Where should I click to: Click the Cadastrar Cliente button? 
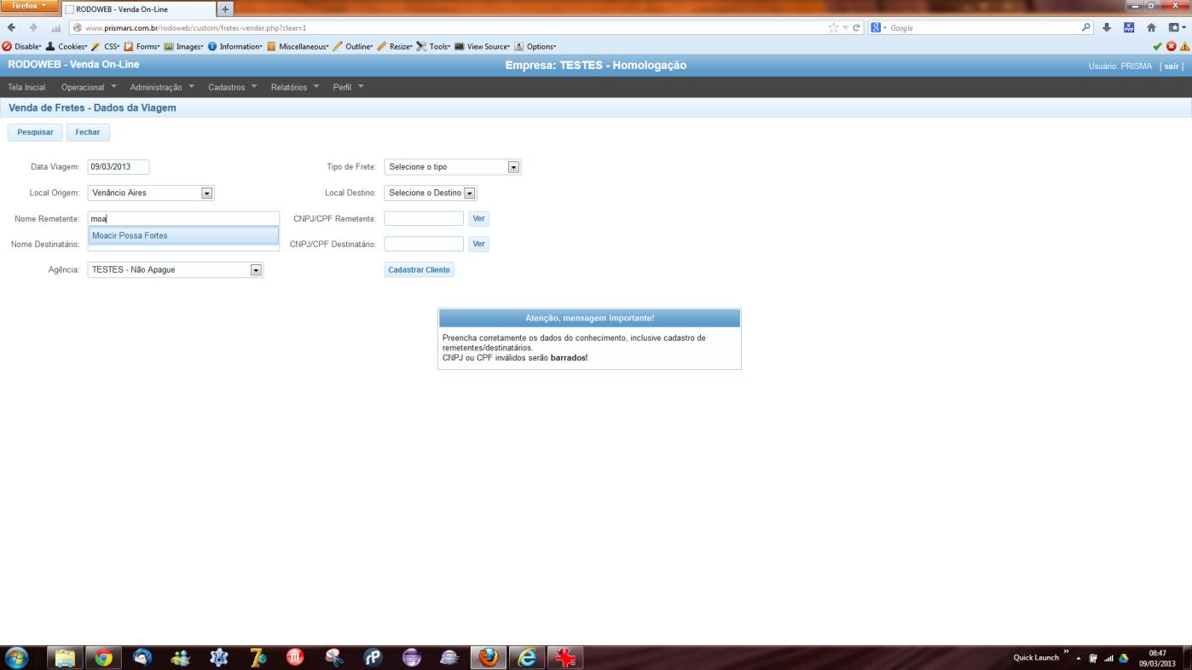click(419, 270)
